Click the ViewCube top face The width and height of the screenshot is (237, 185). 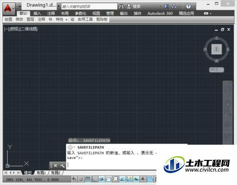pyautogui.click(x=217, y=49)
